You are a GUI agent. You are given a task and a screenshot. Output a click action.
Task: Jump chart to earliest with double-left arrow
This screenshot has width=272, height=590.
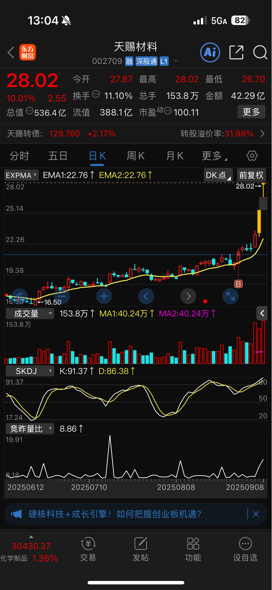tap(19, 296)
